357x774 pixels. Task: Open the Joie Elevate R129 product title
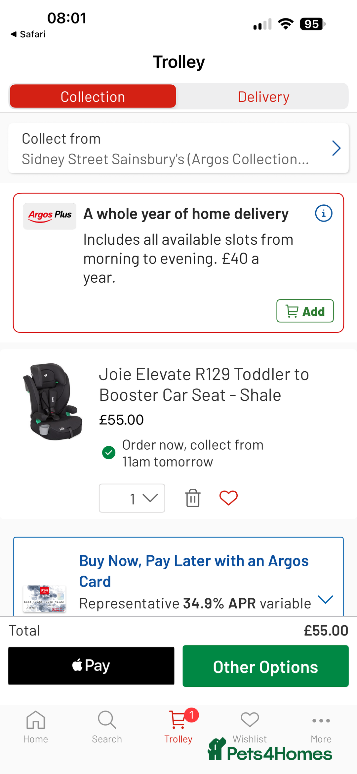pyautogui.click(x=204, y=385)
